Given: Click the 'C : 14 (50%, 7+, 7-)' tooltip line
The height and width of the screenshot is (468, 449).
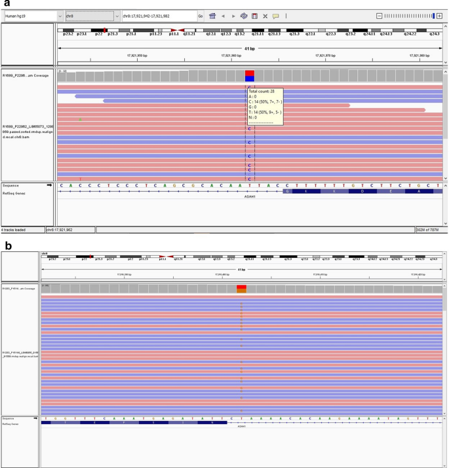Looking at the screenshot, I should coord(265,101).
